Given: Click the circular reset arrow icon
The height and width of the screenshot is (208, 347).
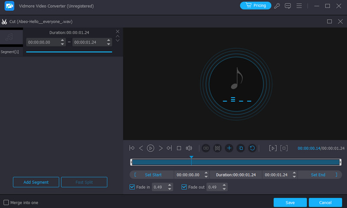Looking at the screenshot, I should click(x=252, y=148).
